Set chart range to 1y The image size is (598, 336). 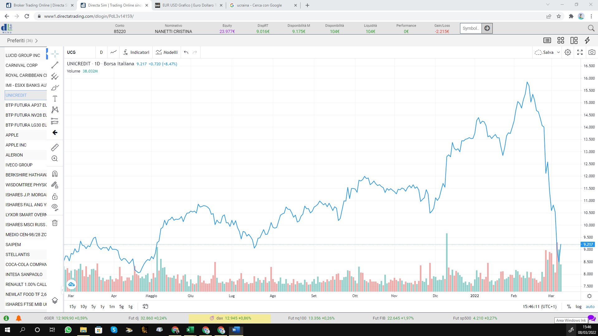(102, 306)
